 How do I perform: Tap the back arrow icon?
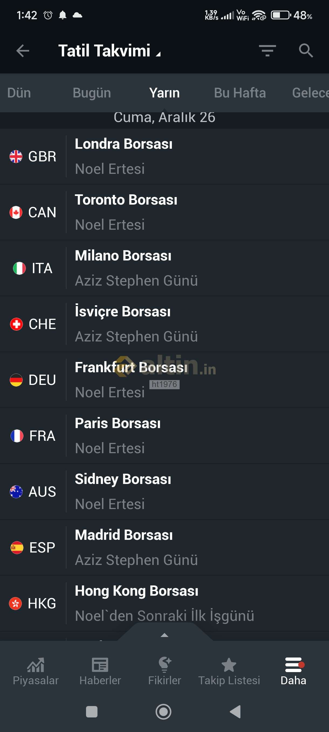[x=23, y=51]
